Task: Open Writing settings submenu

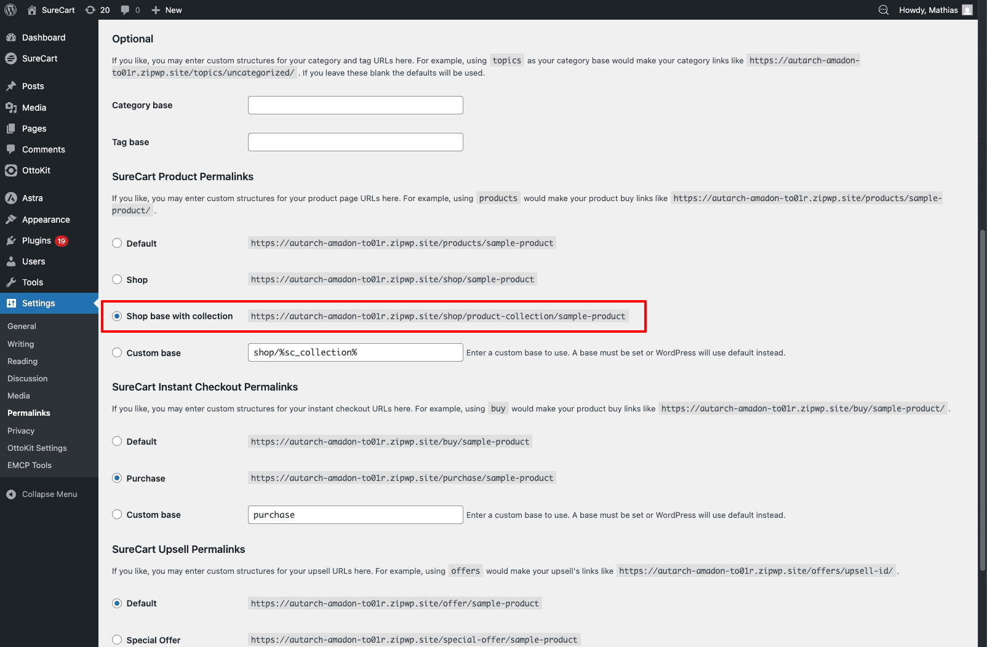Action: pos(21,344)
